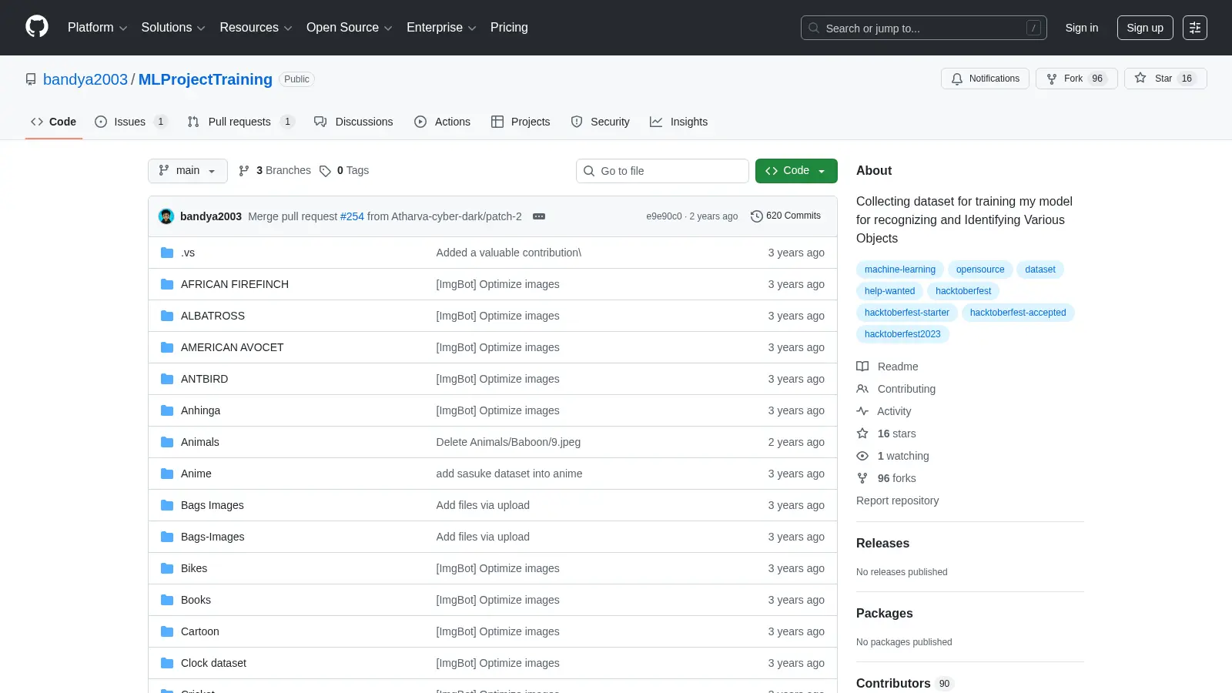Click the folder icon for .vs
Image resolution: width=1232 pixels, height=693 pixels.
pyautogui.click(x=167, y=253)
